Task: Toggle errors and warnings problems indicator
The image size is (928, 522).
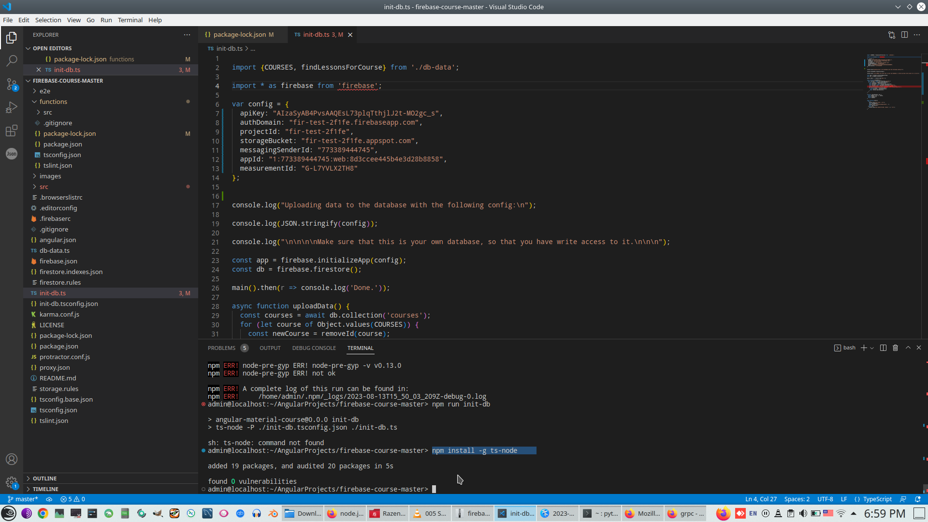Action: [72, 499]
